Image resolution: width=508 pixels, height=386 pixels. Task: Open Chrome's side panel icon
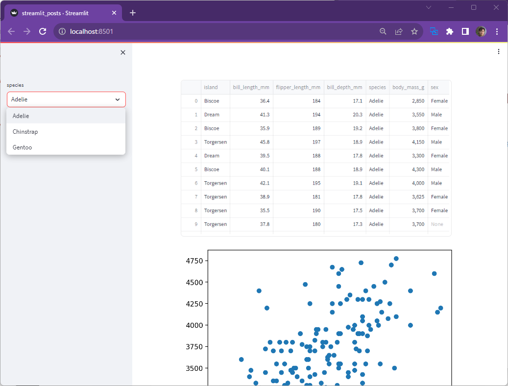point(465,31)
